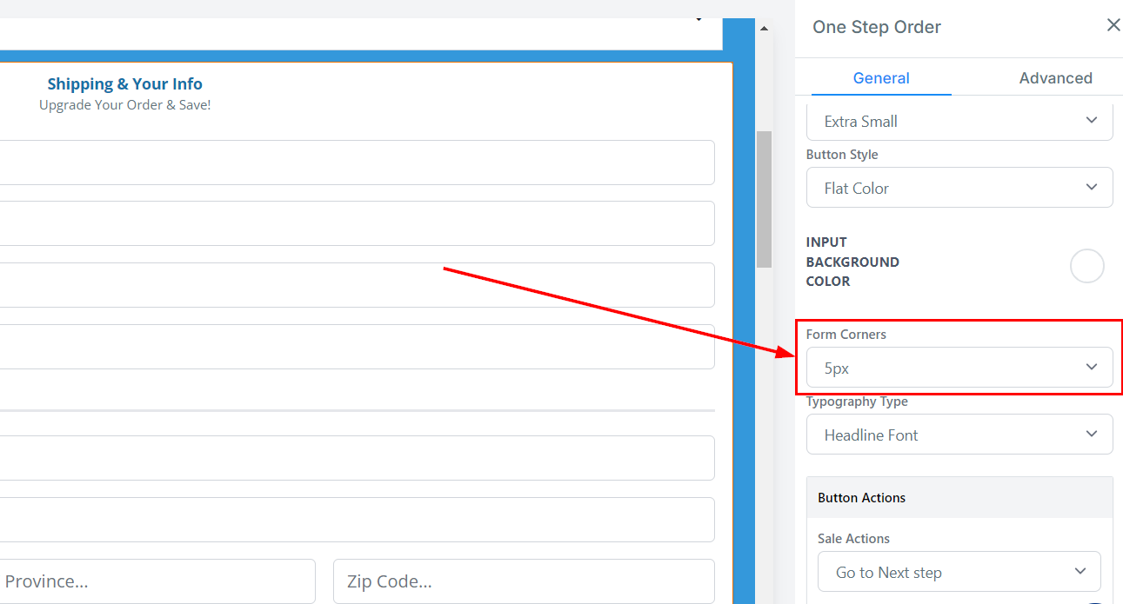This screenshot has height=604, width=1123.
Task: Click into the Province field
Action: point(157,581)
